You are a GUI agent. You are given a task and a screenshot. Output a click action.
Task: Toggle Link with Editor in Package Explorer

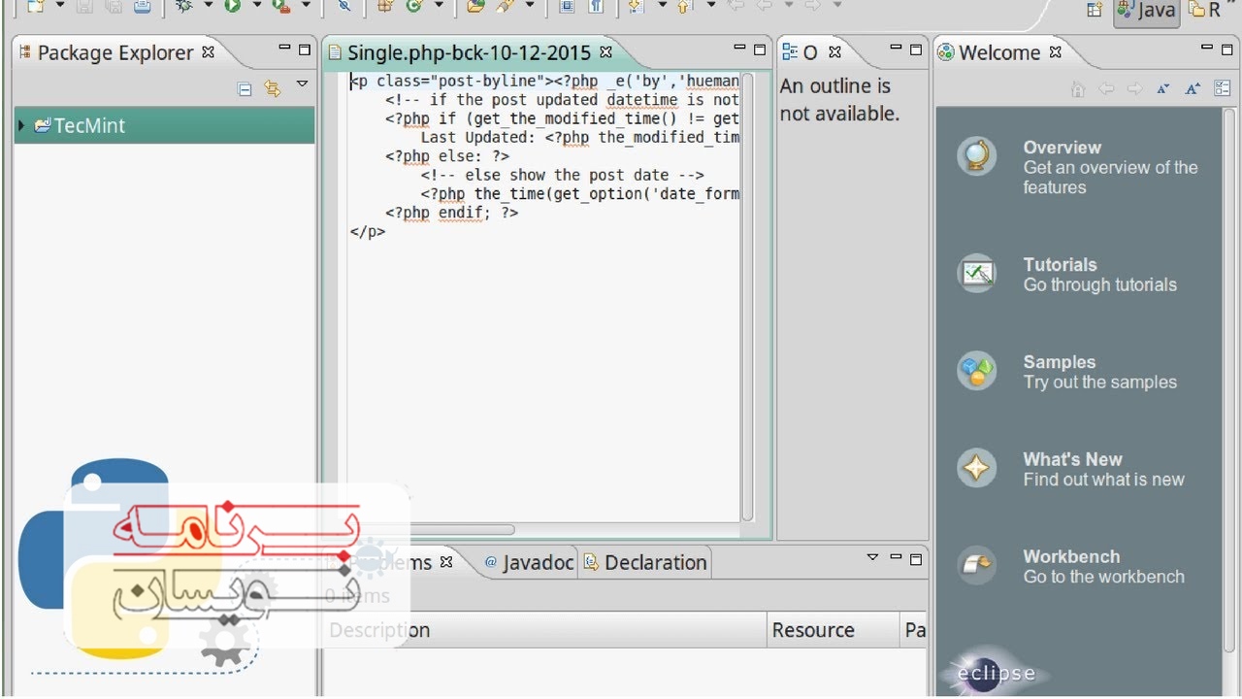(273, 89)
